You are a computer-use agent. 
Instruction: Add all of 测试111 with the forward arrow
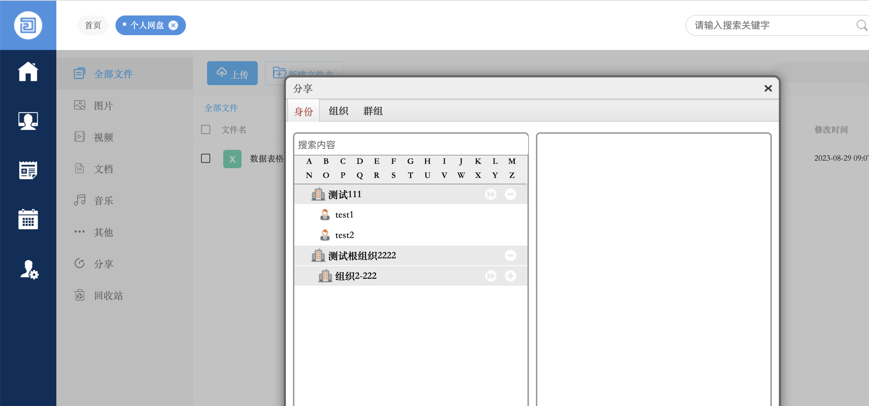point(490,194)
